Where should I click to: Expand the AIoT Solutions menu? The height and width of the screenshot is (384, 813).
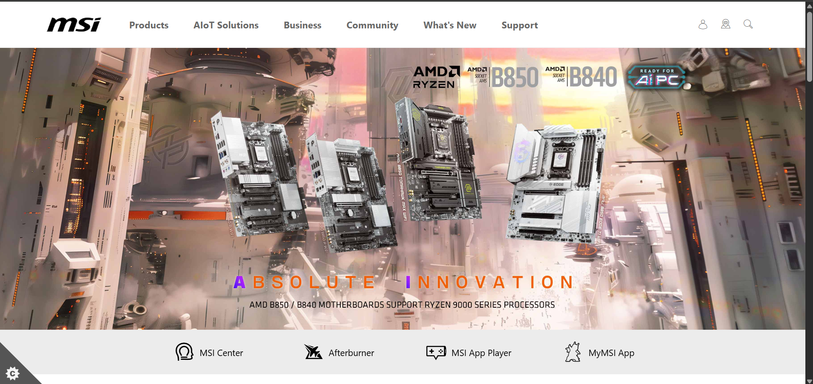(226, 25)
